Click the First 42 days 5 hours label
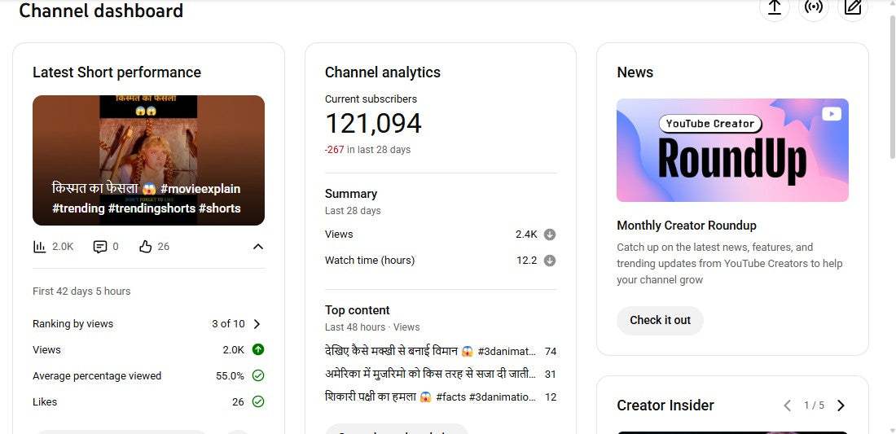This screenshot has width=896, height=434. pos(81,292)
